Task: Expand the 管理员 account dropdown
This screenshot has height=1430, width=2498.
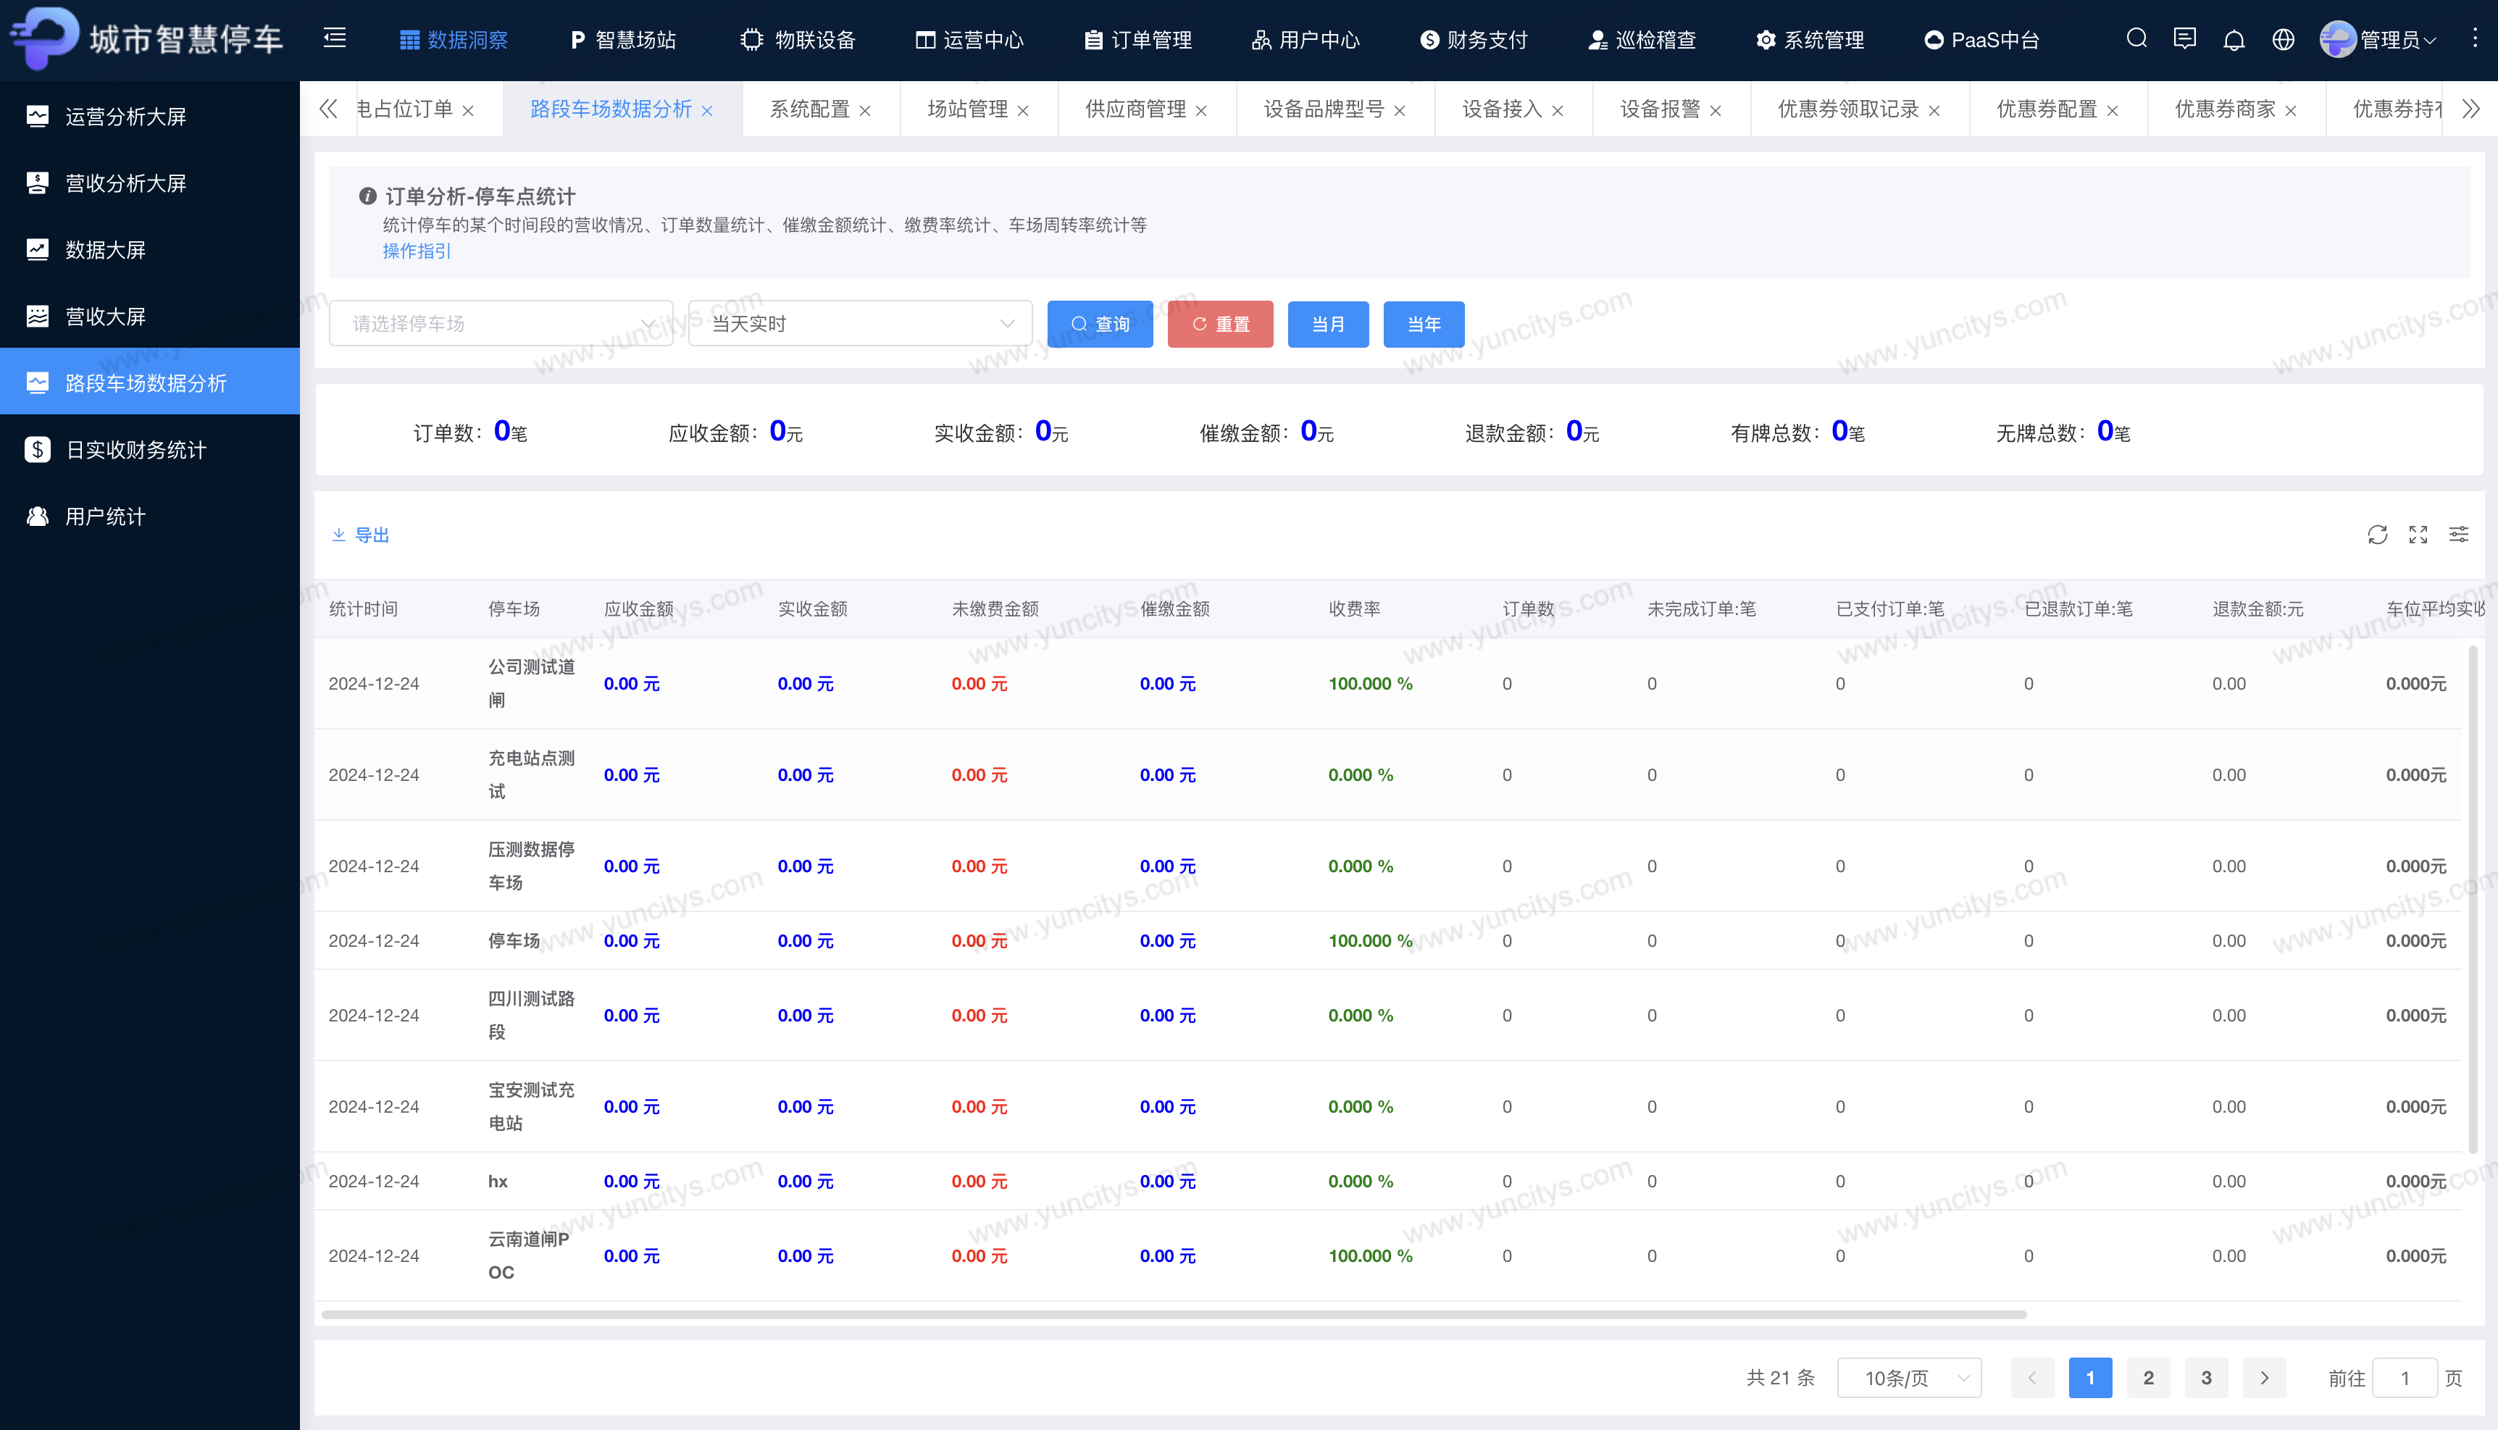Action: [2398, 41]
